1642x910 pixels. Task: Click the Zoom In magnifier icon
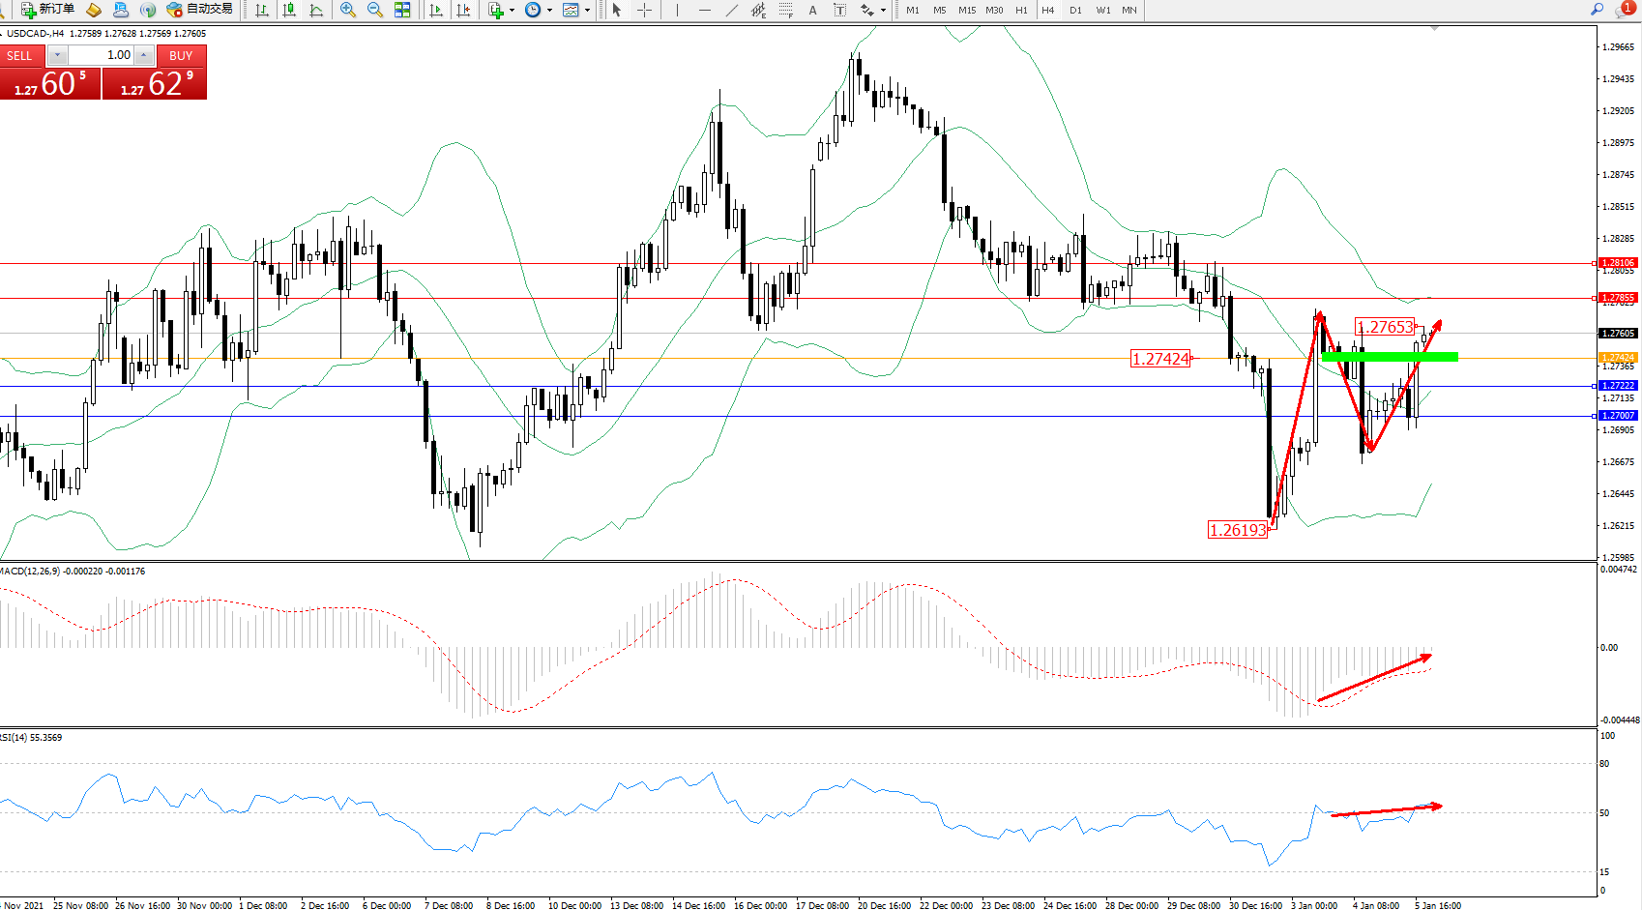click(x=348, y=10)
